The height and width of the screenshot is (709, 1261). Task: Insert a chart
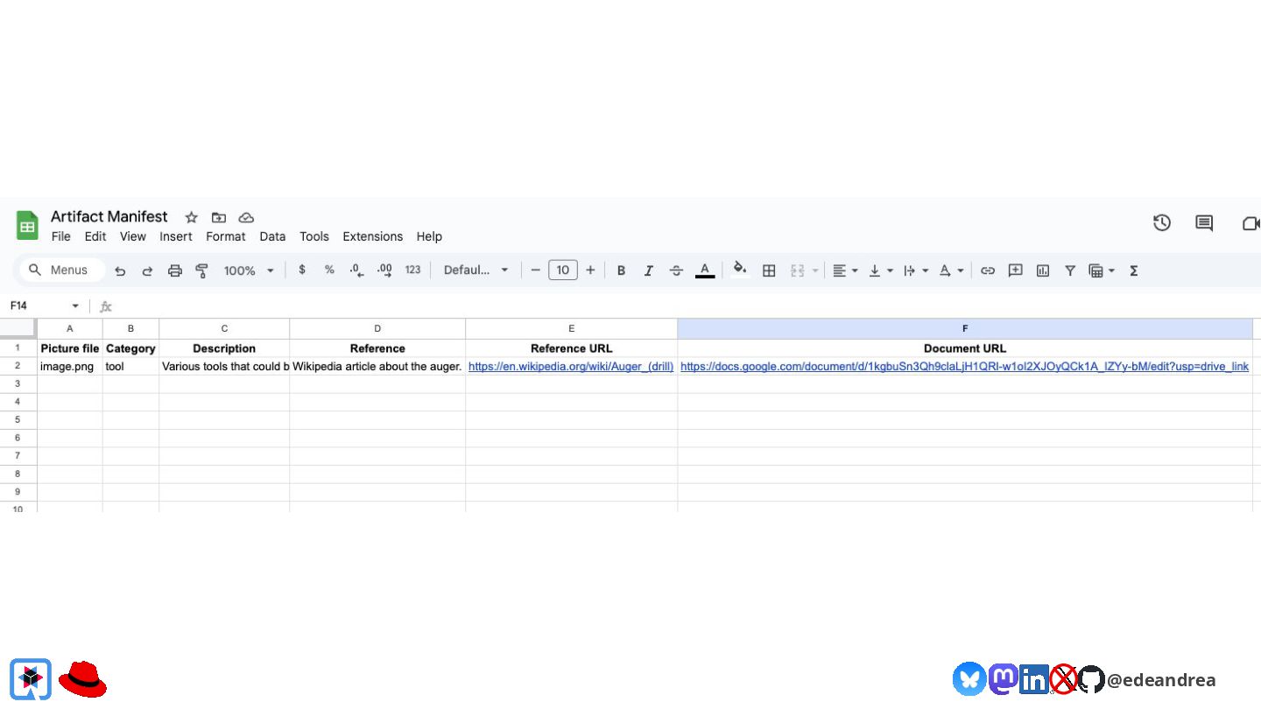click(1042, 270)
